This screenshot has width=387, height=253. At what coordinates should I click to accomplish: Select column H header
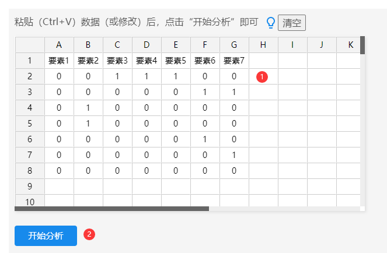pos(263,45)
